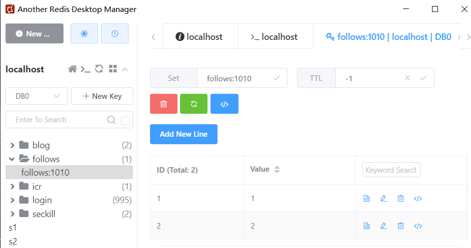Switch to the localhost info tab

tap(199, 37)
